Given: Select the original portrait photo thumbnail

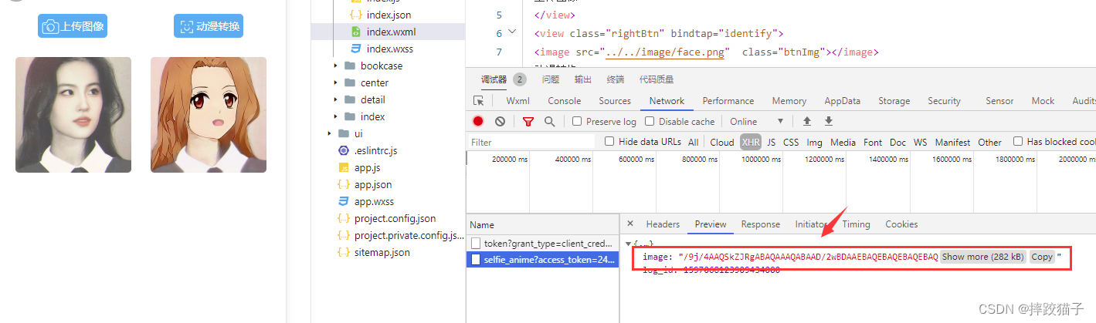Looking at the screenshot, I should click(73, 115).
